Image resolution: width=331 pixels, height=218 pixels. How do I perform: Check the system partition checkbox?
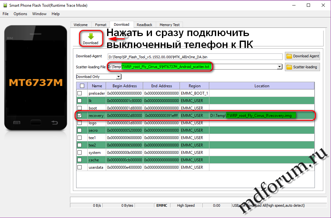[x=80, y=152]
